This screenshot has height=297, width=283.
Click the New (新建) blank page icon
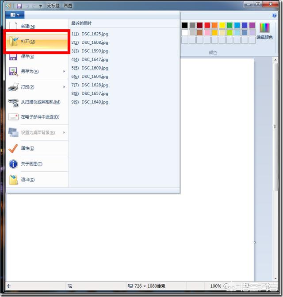click(x=13, y=26)
